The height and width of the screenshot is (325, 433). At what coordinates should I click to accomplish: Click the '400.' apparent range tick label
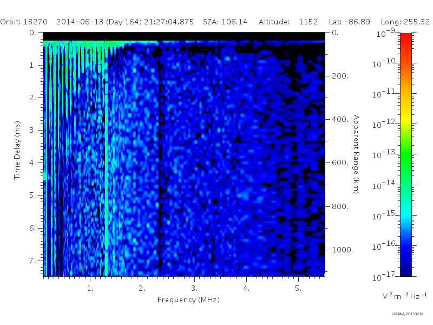pyautogui.click(x=340, y=119)
